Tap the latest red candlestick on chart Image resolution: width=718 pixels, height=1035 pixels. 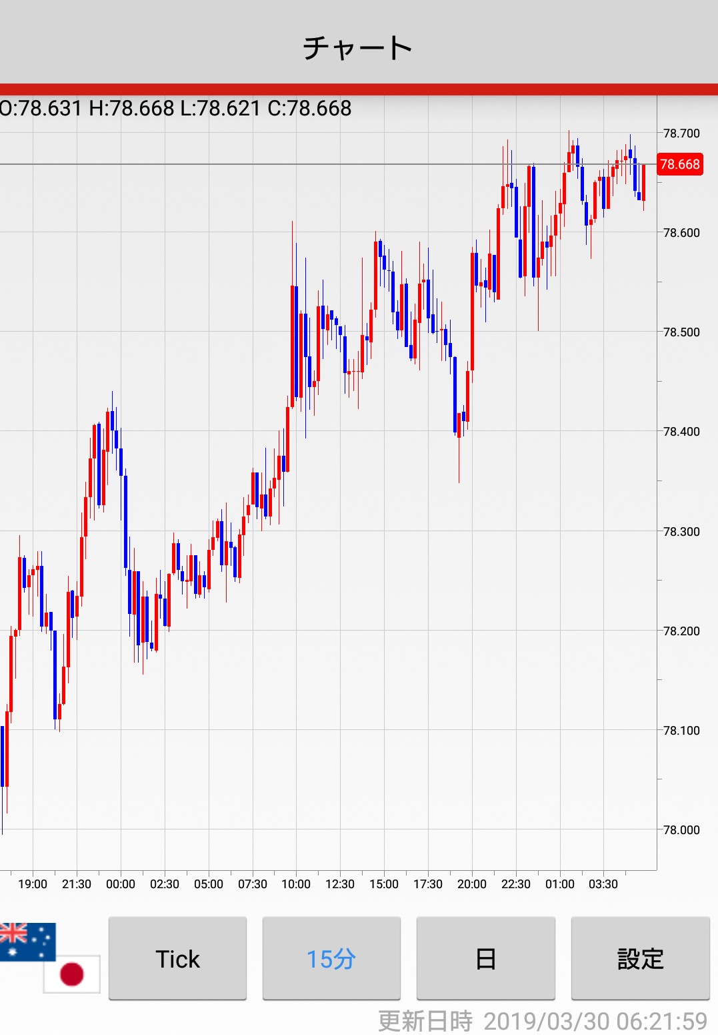[643, 183]
